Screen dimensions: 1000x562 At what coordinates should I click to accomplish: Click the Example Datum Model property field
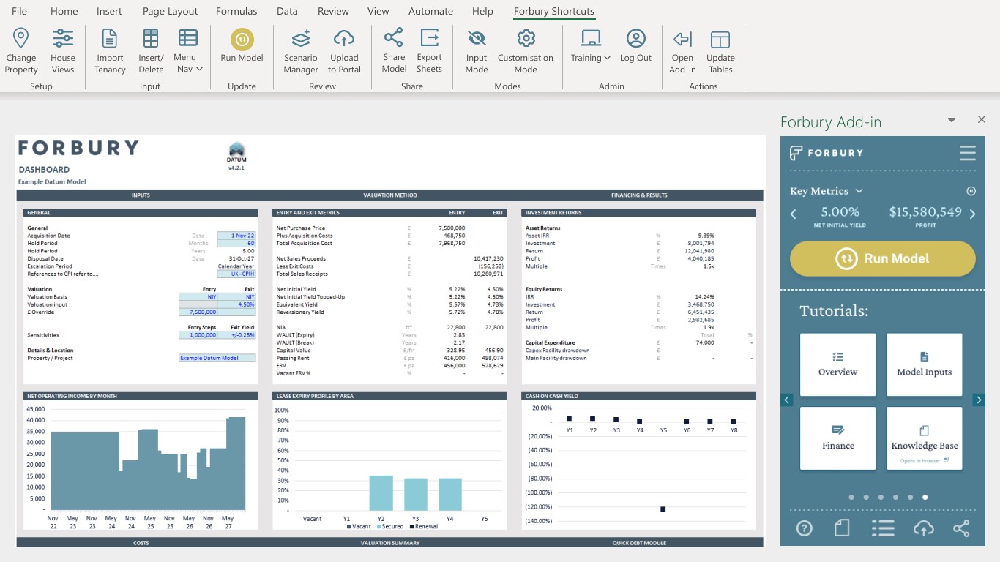217,358
